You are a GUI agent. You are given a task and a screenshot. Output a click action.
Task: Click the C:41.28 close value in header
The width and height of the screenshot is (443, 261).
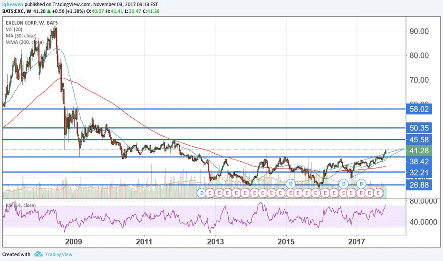151,11
